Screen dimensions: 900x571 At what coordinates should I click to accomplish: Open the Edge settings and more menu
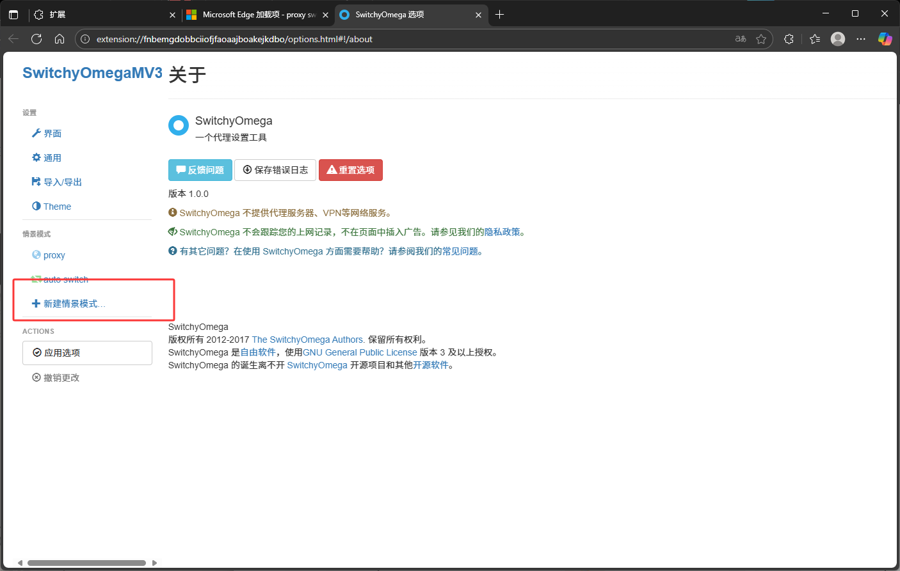pos(861,39)
